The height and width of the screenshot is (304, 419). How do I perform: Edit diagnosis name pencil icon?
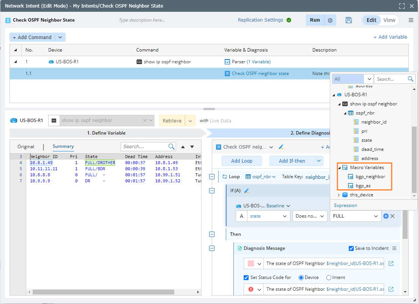click(x=281, y=147)
